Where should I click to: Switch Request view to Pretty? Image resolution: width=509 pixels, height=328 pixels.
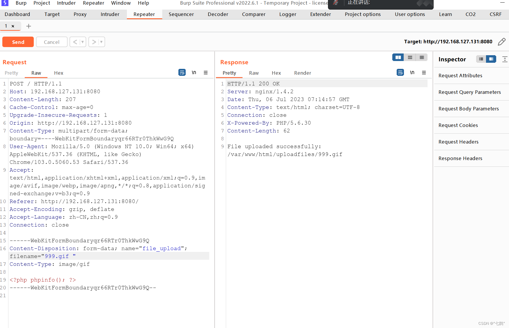pos(11,73)
